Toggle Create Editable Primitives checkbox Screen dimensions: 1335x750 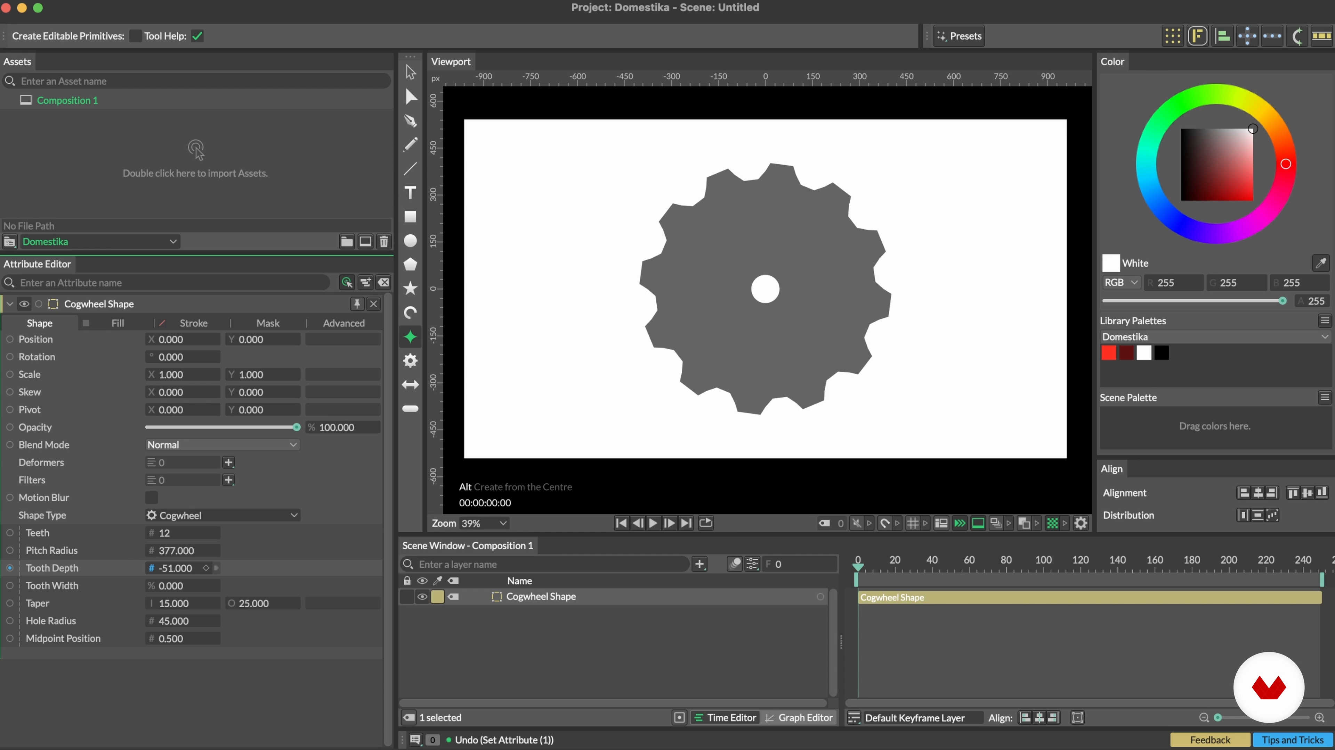coord(135,36)
